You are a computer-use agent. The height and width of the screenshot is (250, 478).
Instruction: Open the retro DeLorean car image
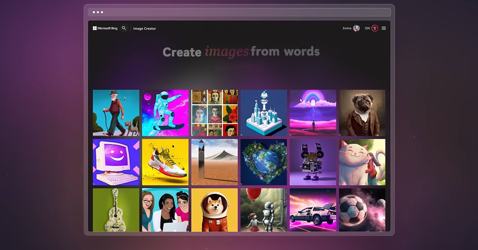pyautogui.click(x=313, y=210)
